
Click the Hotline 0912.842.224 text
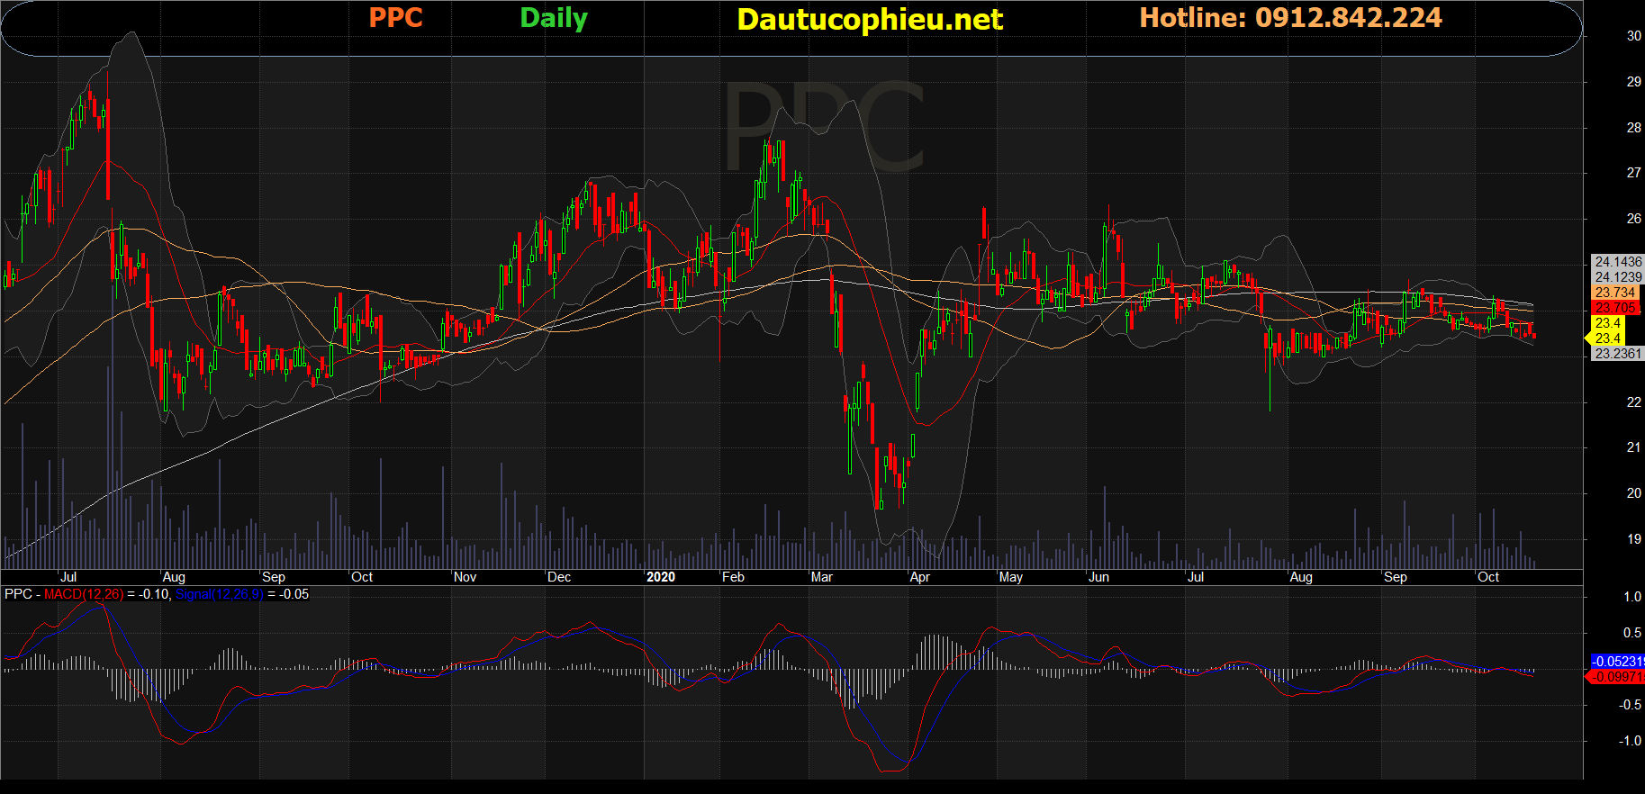(1290, 18)
